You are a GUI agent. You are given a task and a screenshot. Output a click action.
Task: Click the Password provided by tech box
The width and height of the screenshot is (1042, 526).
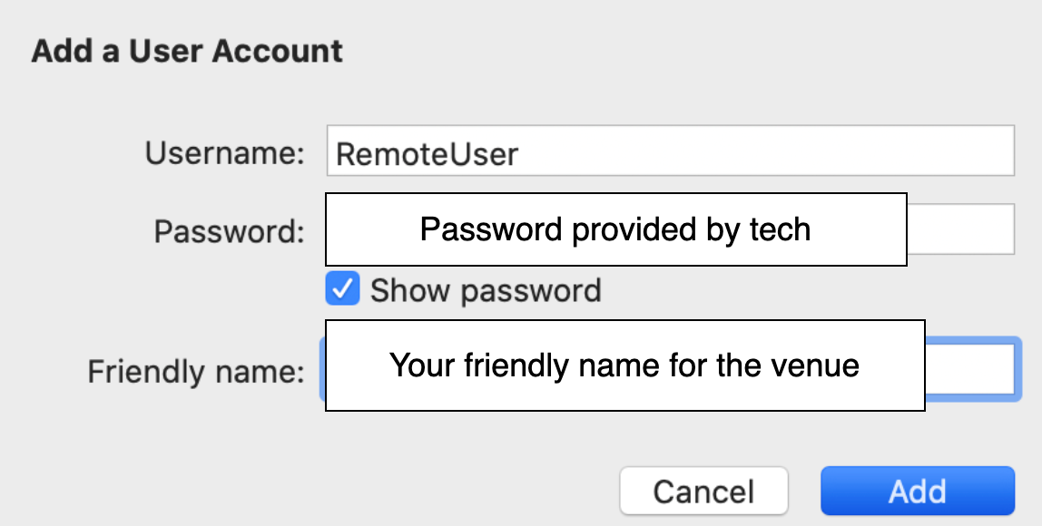coord(615,229)
